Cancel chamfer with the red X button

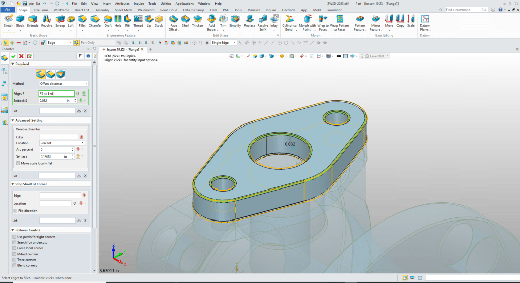tap(21, 56)
